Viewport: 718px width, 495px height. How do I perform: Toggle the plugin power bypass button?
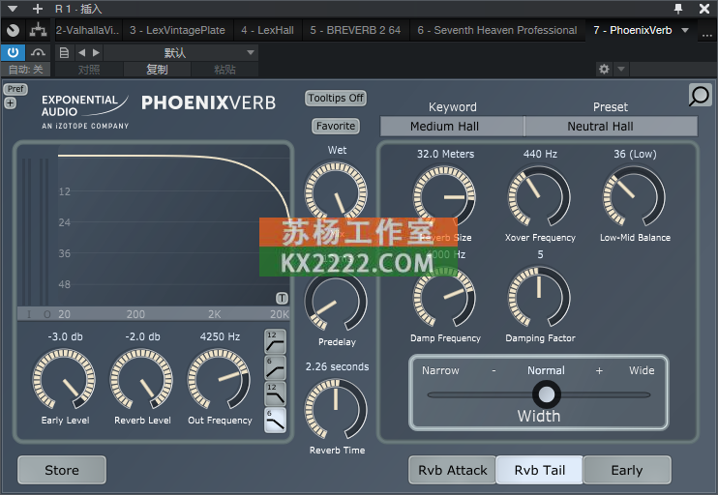(x=13, y=52)
